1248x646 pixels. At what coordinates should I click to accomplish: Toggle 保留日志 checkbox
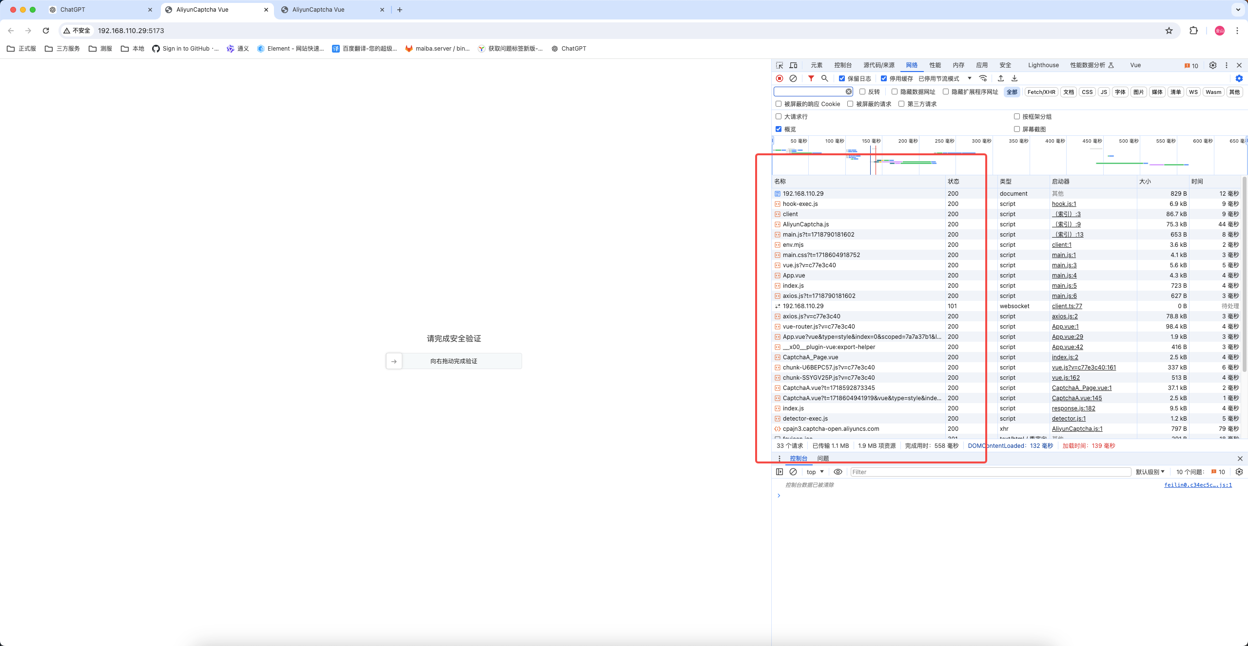click(842, 78)
